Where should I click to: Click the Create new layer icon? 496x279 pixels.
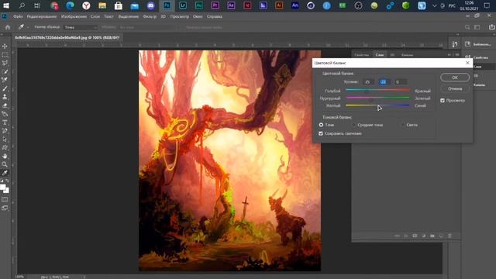click(441, 236)
